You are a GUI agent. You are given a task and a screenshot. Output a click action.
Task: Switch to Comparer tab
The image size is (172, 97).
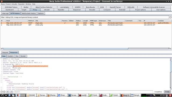pyautogui.click(x=107, y=10)
